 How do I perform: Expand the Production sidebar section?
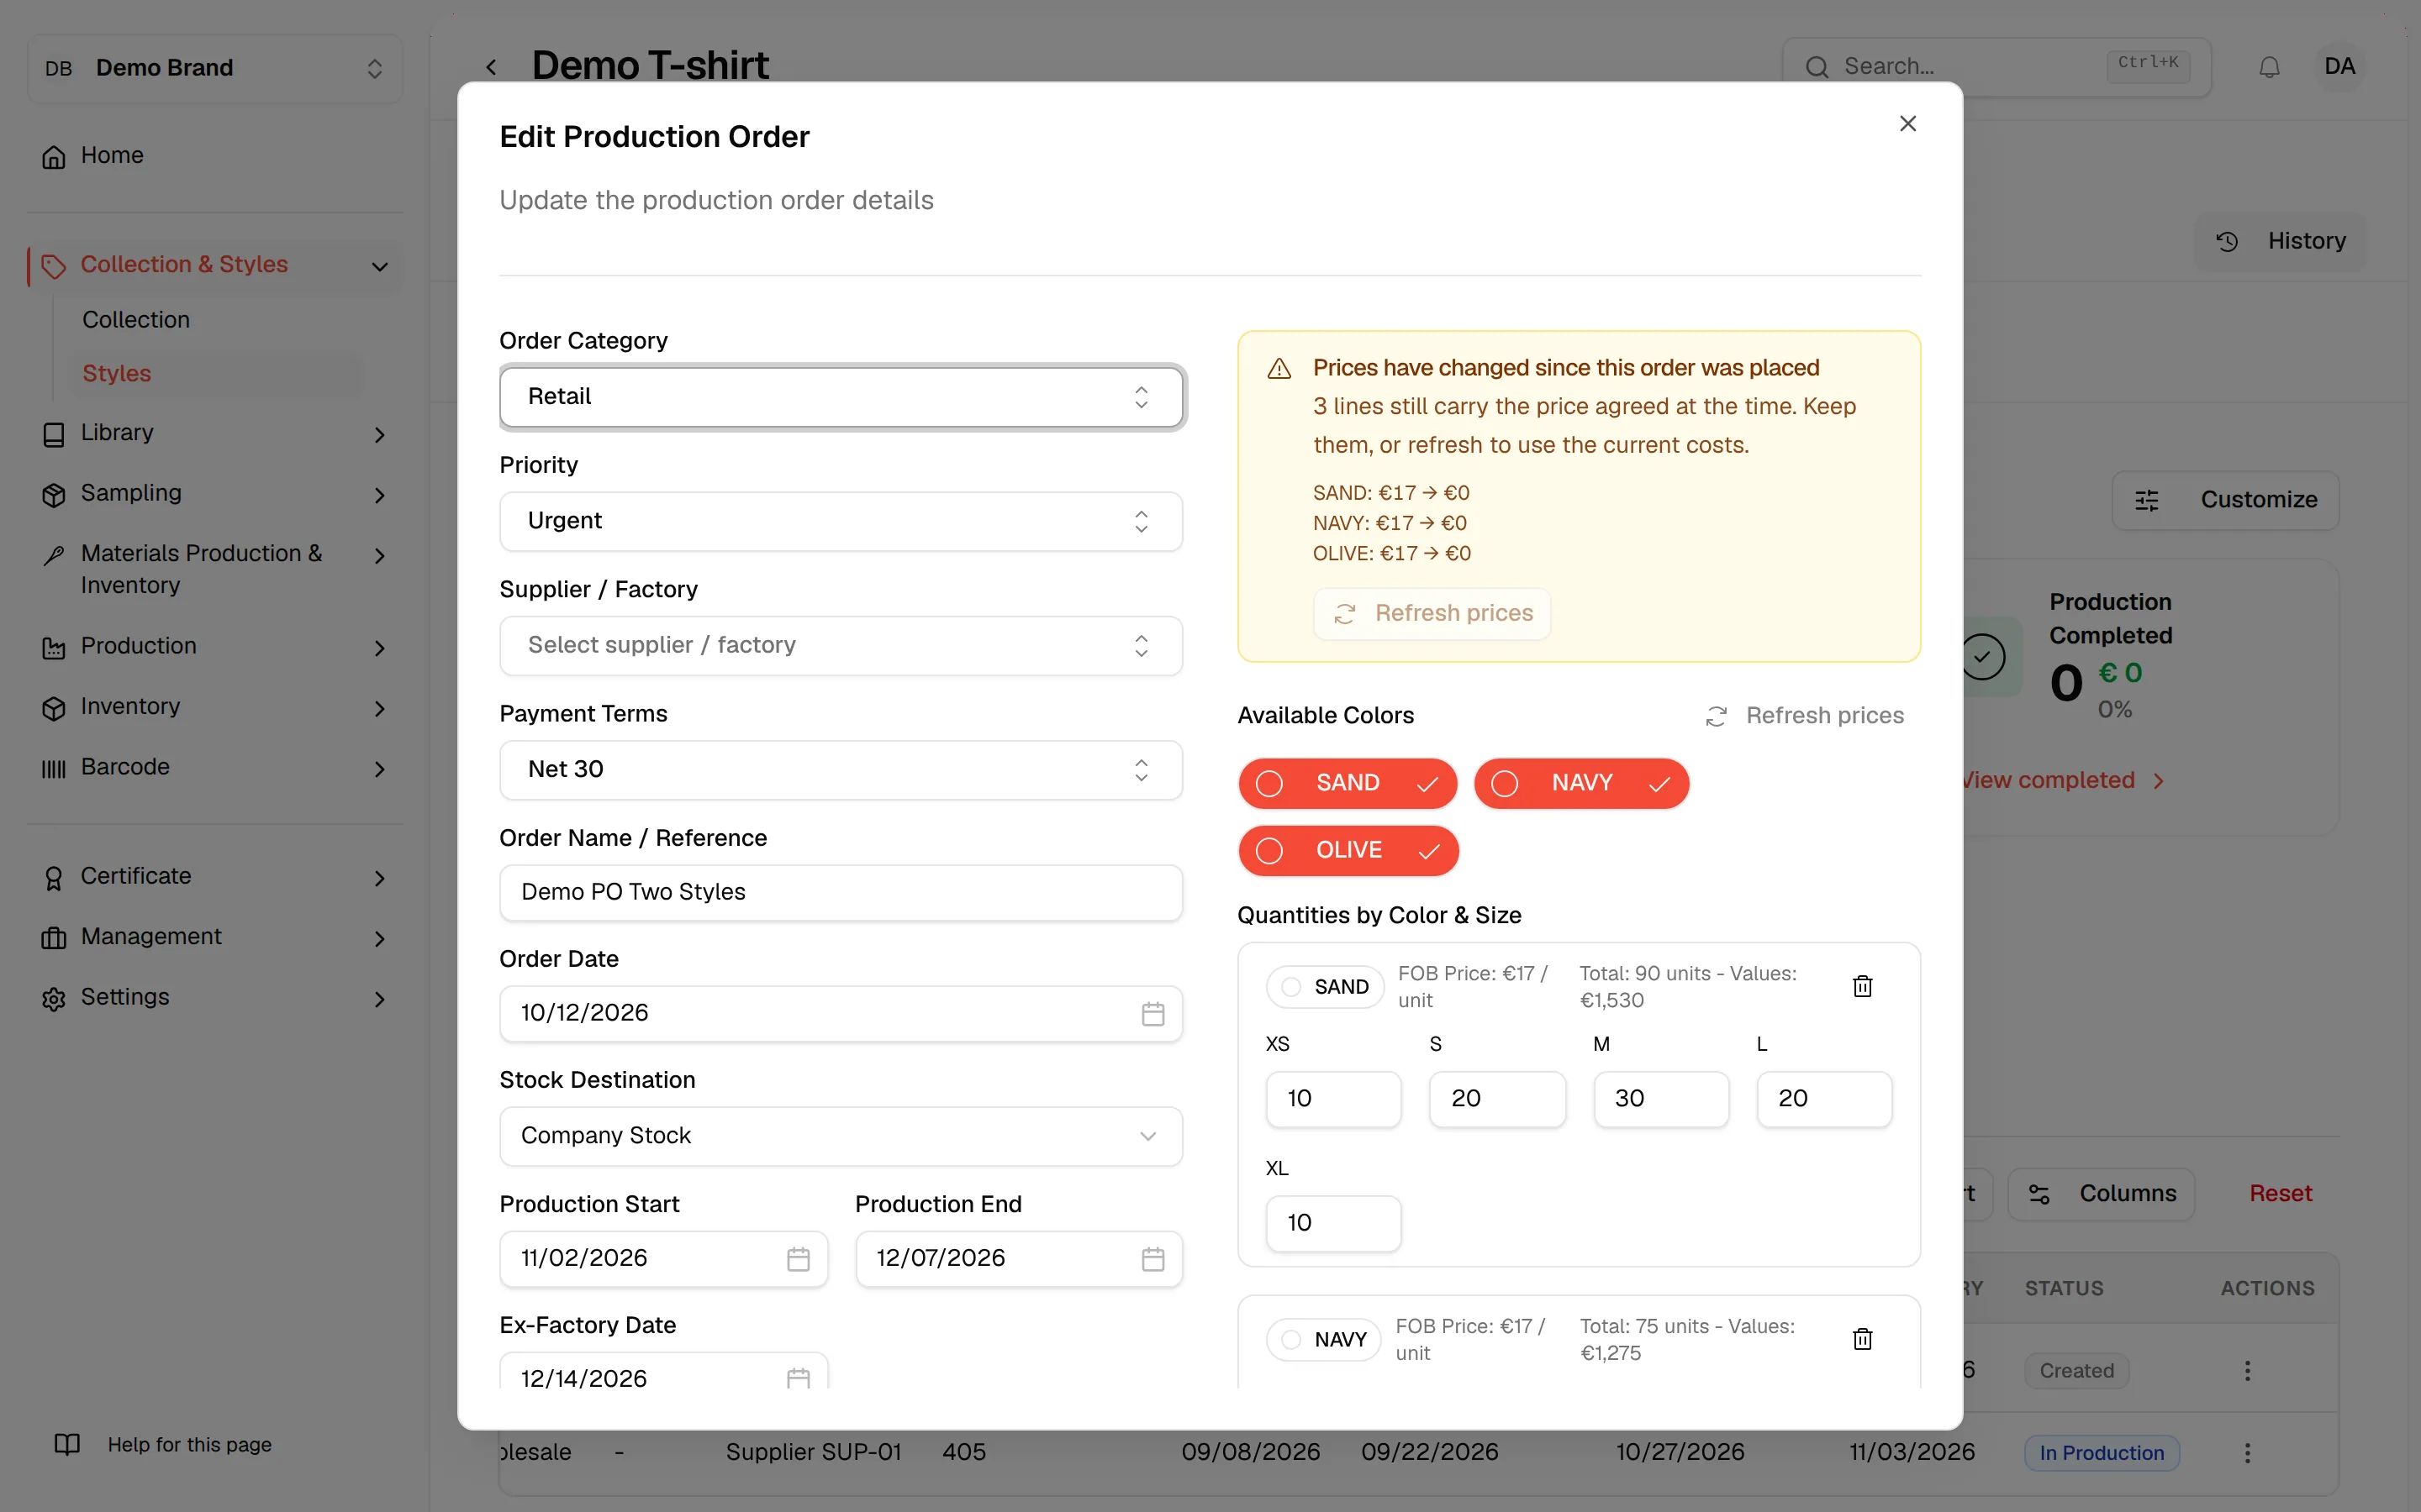pos(215,647)
